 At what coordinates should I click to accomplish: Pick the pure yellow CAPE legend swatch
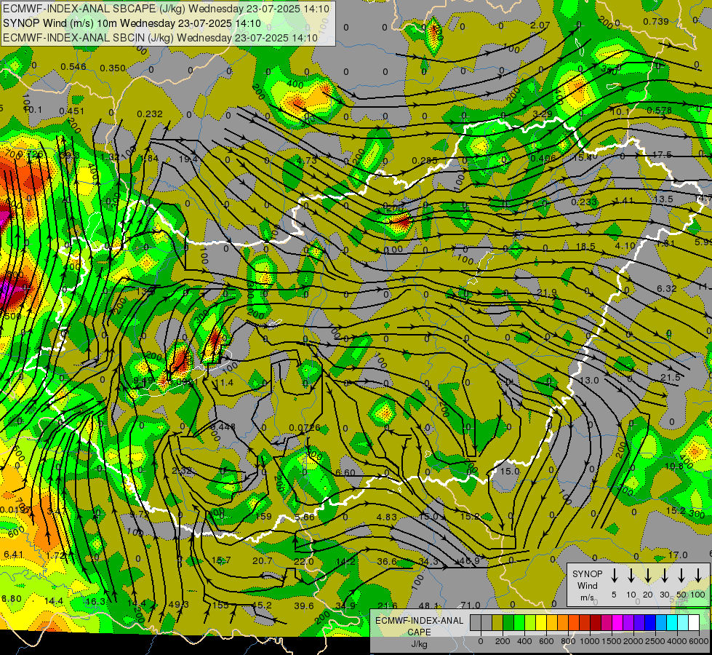point(541,623)
